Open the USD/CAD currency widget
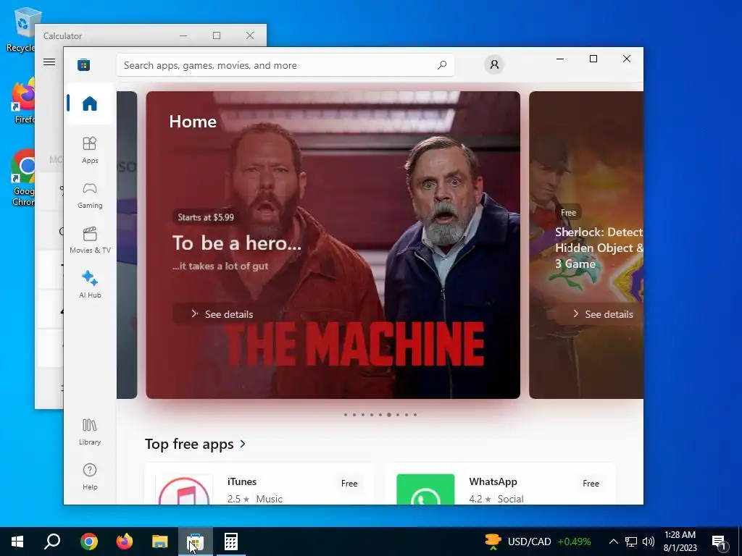The width and height of the screenshot is (742, 556). click(538, 542)
